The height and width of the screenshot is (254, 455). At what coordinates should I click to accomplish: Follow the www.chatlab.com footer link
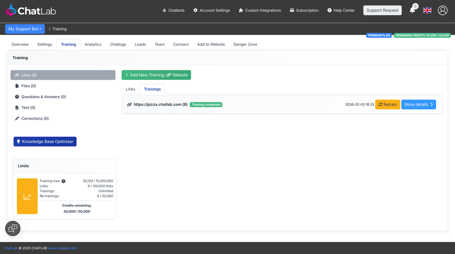click(x=63, y=248)
